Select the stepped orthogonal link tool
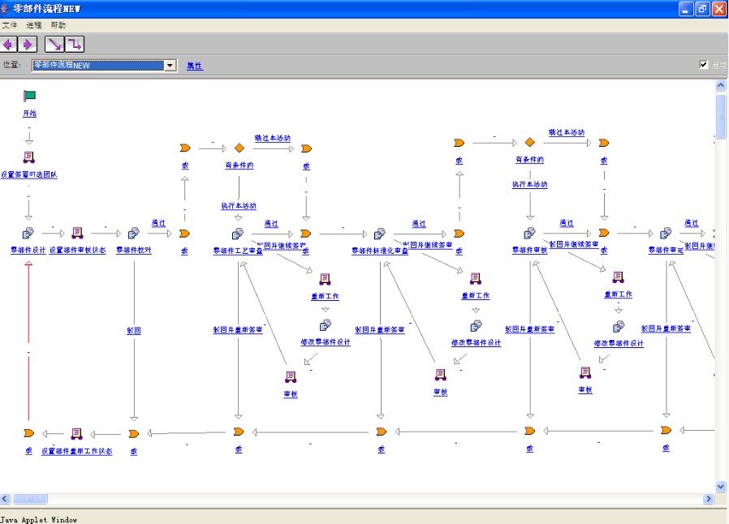 click(x=74, y=44)
